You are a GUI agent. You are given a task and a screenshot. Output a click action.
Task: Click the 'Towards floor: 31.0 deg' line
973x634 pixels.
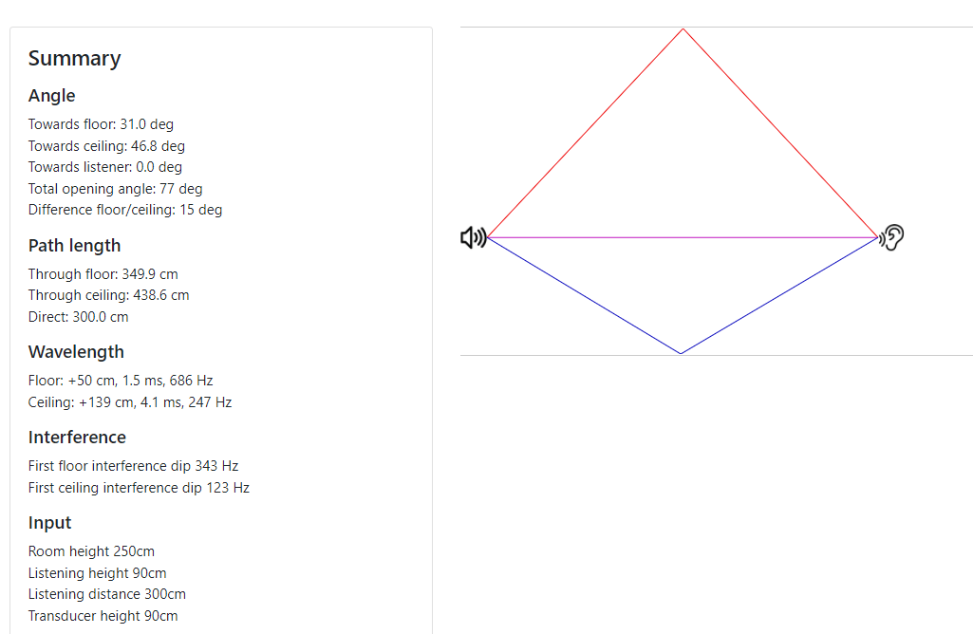pyautogui.click(x=101, y=124)
